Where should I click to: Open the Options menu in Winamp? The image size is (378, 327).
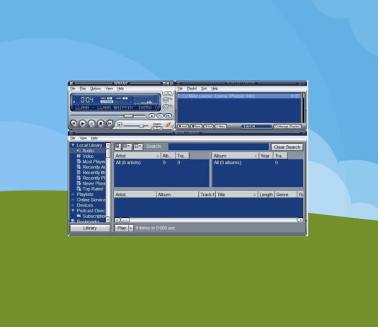tap(96, 88)
